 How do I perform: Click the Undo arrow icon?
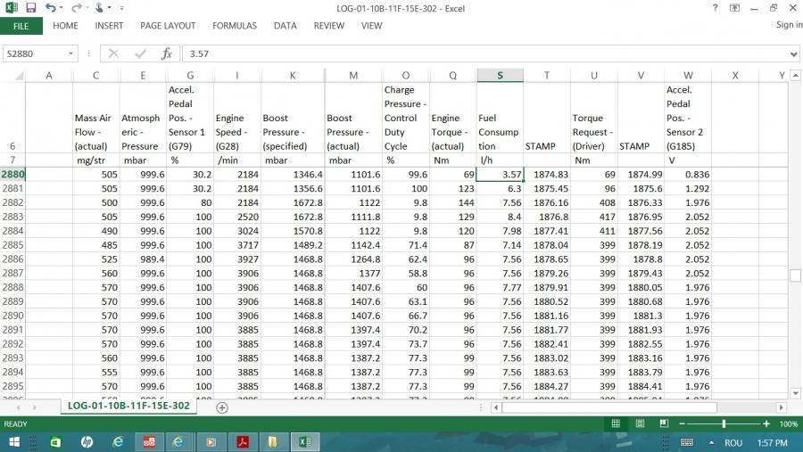pyautogui.click(x=51, y=8)
